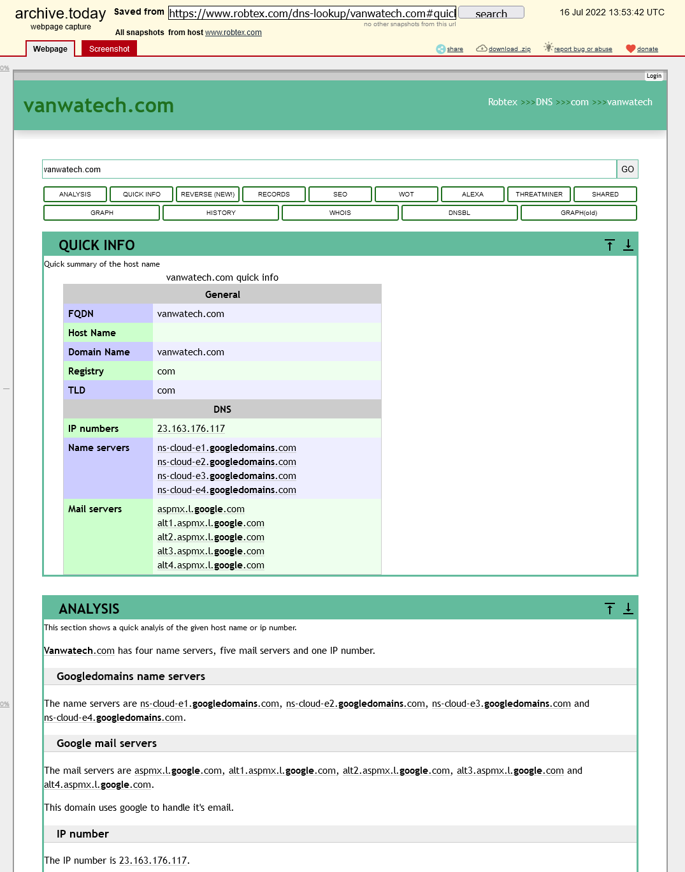Click the report bug or abuse link

[583, 49]
